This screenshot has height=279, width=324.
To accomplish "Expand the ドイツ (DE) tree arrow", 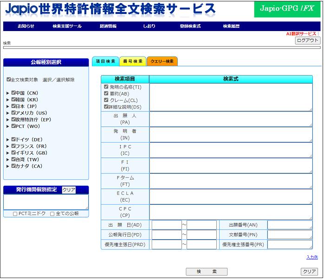I will pos(7,139).
